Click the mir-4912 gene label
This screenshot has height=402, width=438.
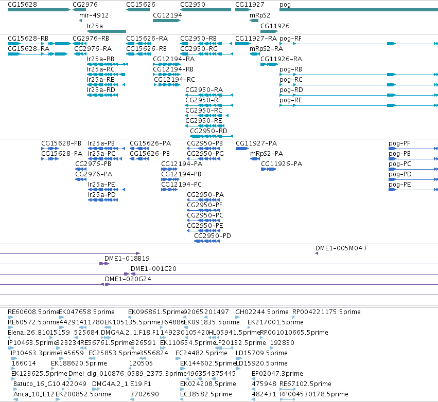[94, 15]
